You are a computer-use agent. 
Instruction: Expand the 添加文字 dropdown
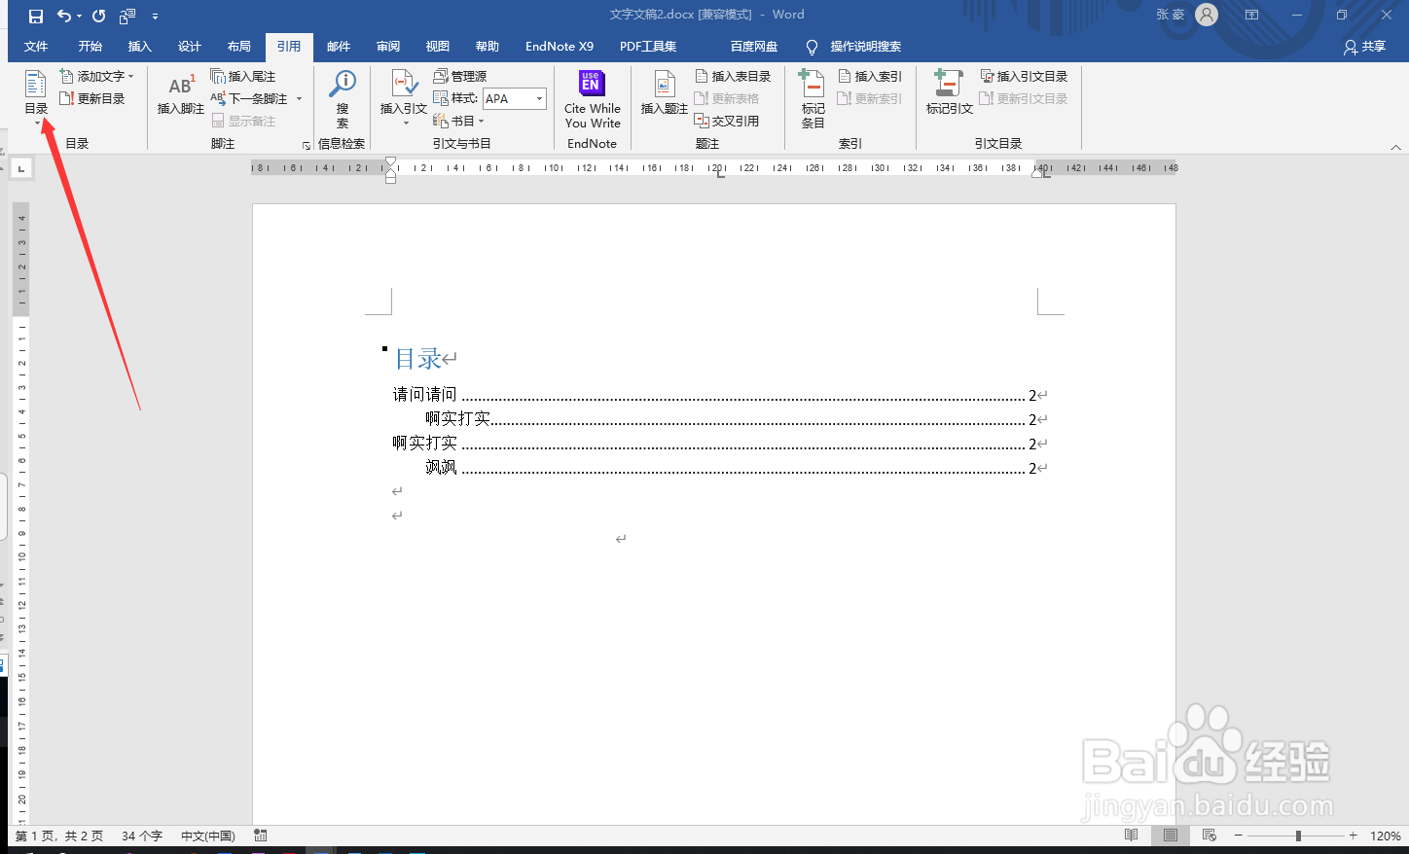pyautogui.click(x=131, y=76)
